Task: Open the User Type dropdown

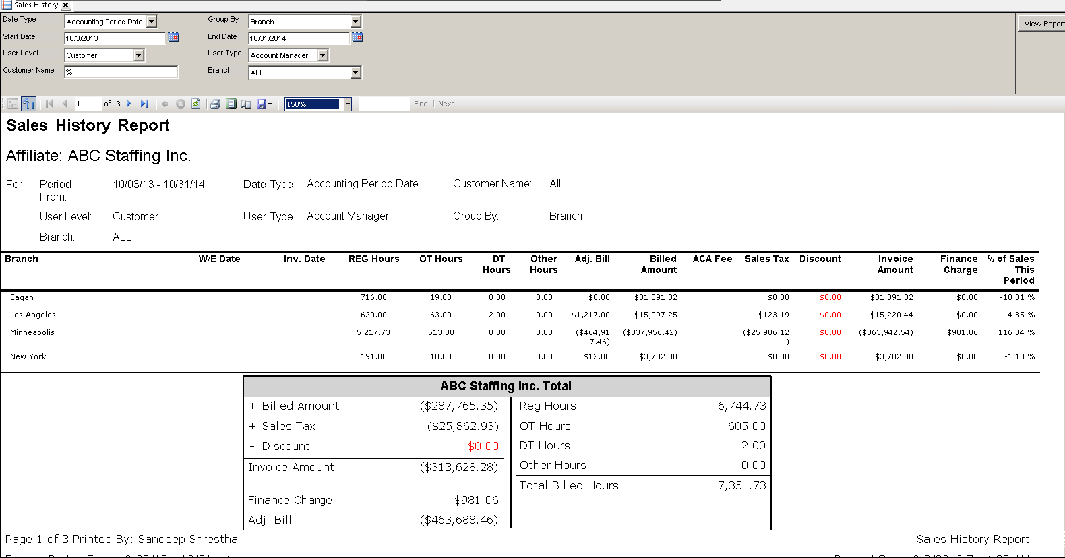Action: tap(322, 55)
